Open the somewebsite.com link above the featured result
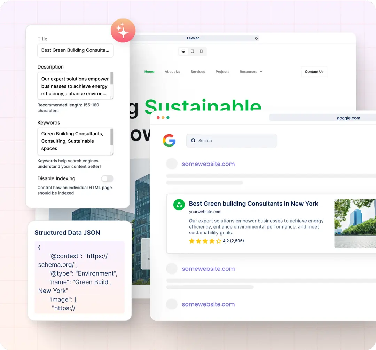Viewport: 376px width, 350px height. tap(208, 164)
